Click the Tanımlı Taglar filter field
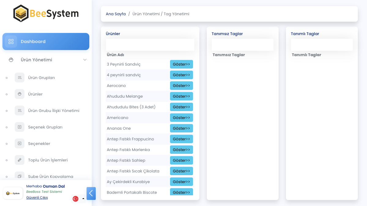 (322, 45)
